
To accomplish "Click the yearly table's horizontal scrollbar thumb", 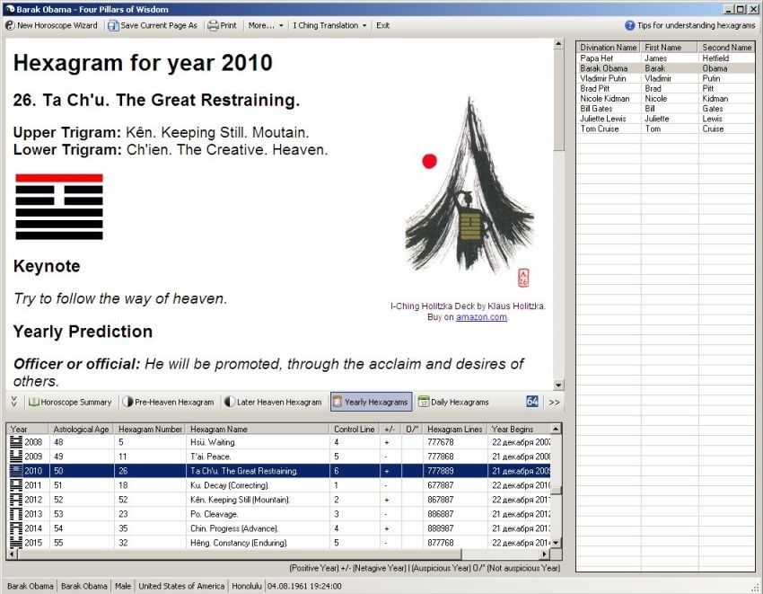I will (x=235, y=554).
